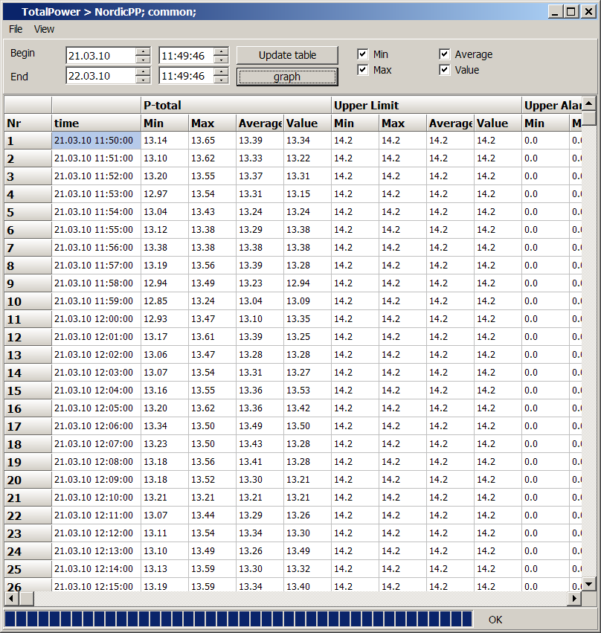Toggle the Max checkbox
Screen dimensions: 601x633
[x=362, y=70]
